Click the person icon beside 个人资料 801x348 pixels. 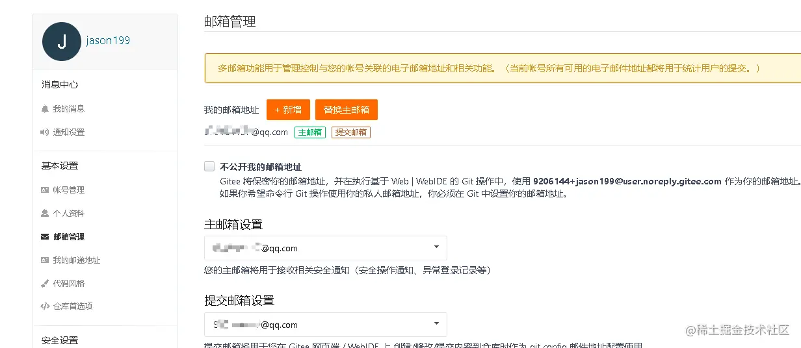45,214
